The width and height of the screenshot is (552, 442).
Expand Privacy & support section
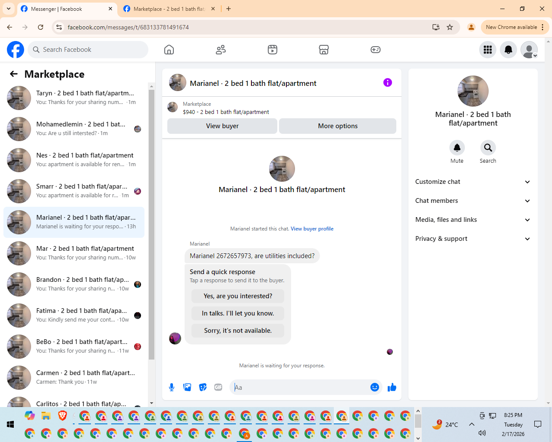coord(473,239)
